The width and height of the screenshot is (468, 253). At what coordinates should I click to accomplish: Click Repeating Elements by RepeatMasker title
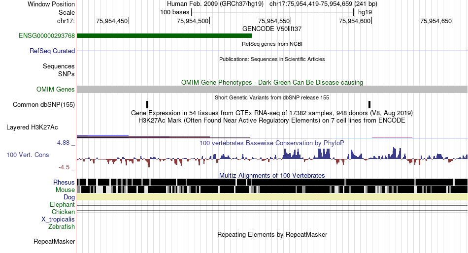point(272,235)
